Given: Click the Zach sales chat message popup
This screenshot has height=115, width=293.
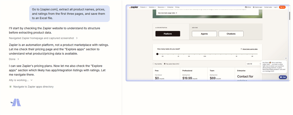Looking at the screenshot, I should [x=274, y=67].
